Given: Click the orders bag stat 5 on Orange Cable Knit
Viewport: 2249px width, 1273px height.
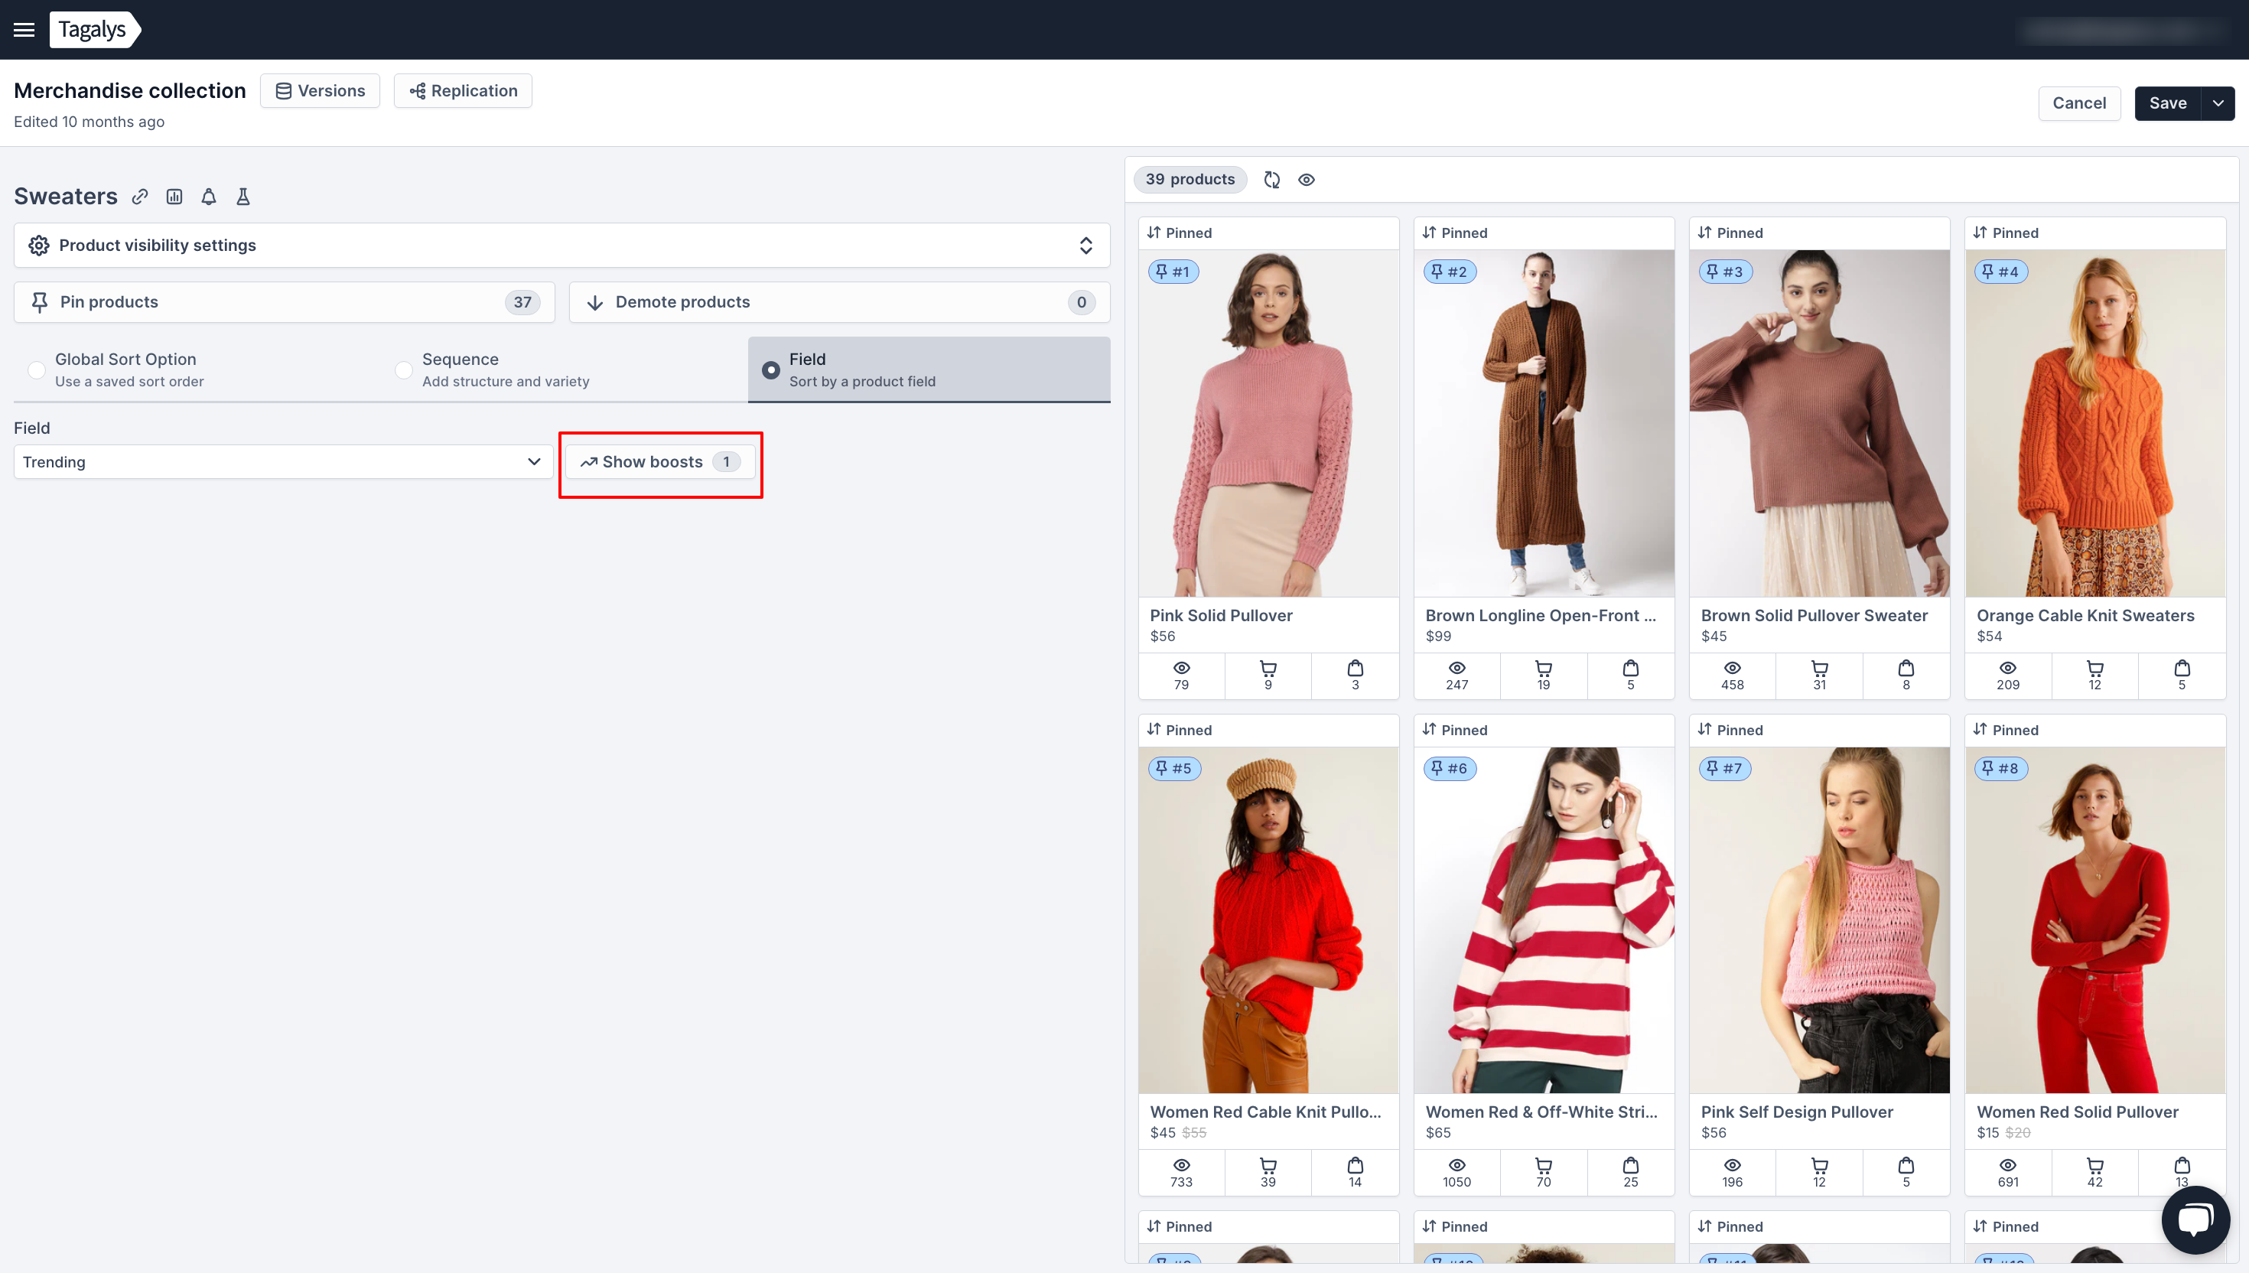Looking at the screenshot, I should (2182, 676).
